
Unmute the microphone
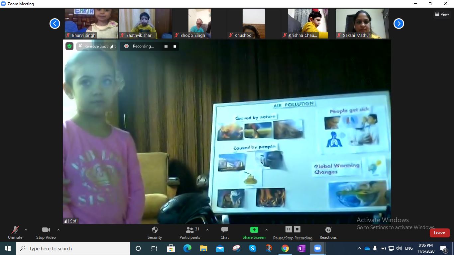tap(15, 232)
